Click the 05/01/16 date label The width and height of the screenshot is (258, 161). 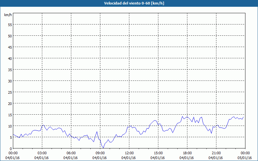245,158
